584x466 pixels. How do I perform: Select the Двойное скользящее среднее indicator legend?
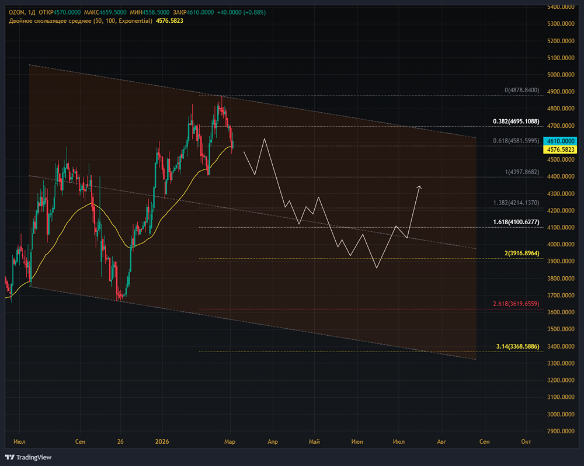tap(81, 21)
